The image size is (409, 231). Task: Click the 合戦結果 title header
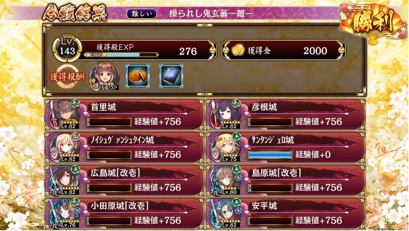click(75, 13)
